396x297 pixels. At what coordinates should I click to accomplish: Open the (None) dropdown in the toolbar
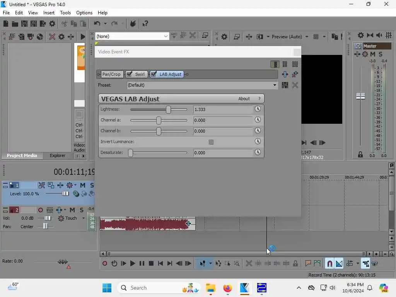click(x=166, y=36)
